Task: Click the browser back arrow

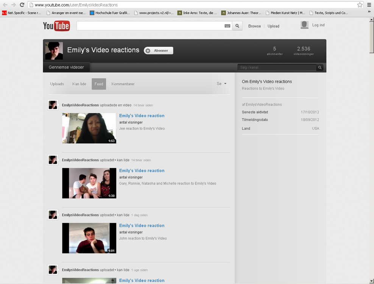Action: (x=5, y=5)
